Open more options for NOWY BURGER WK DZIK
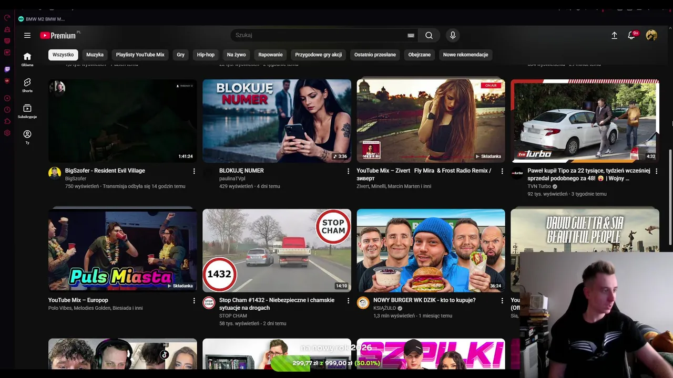The width and height of the screenshot is (673, 378). 502,301
